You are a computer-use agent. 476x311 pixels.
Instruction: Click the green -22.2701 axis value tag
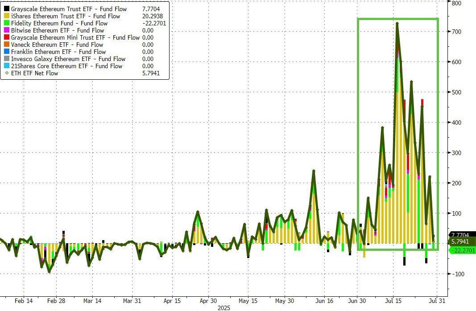pos(462,250)
